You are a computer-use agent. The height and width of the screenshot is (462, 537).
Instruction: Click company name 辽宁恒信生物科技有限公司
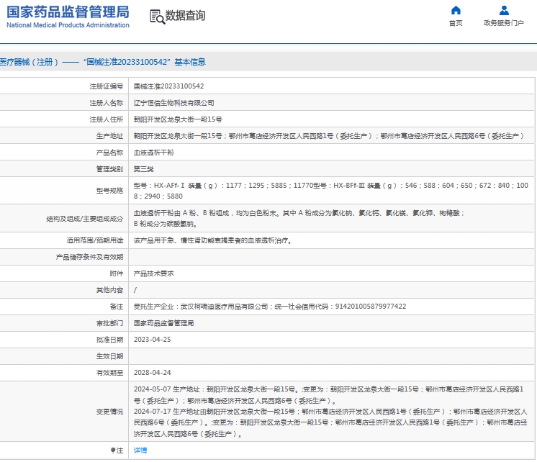(173, 103)
